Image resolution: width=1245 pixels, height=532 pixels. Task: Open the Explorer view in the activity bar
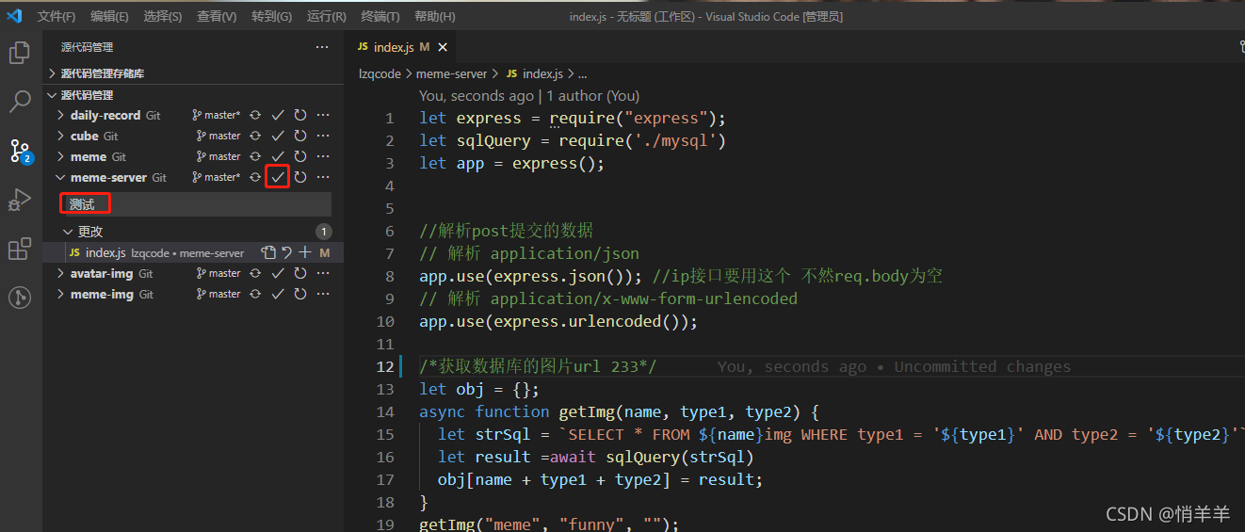click(20, 53)
